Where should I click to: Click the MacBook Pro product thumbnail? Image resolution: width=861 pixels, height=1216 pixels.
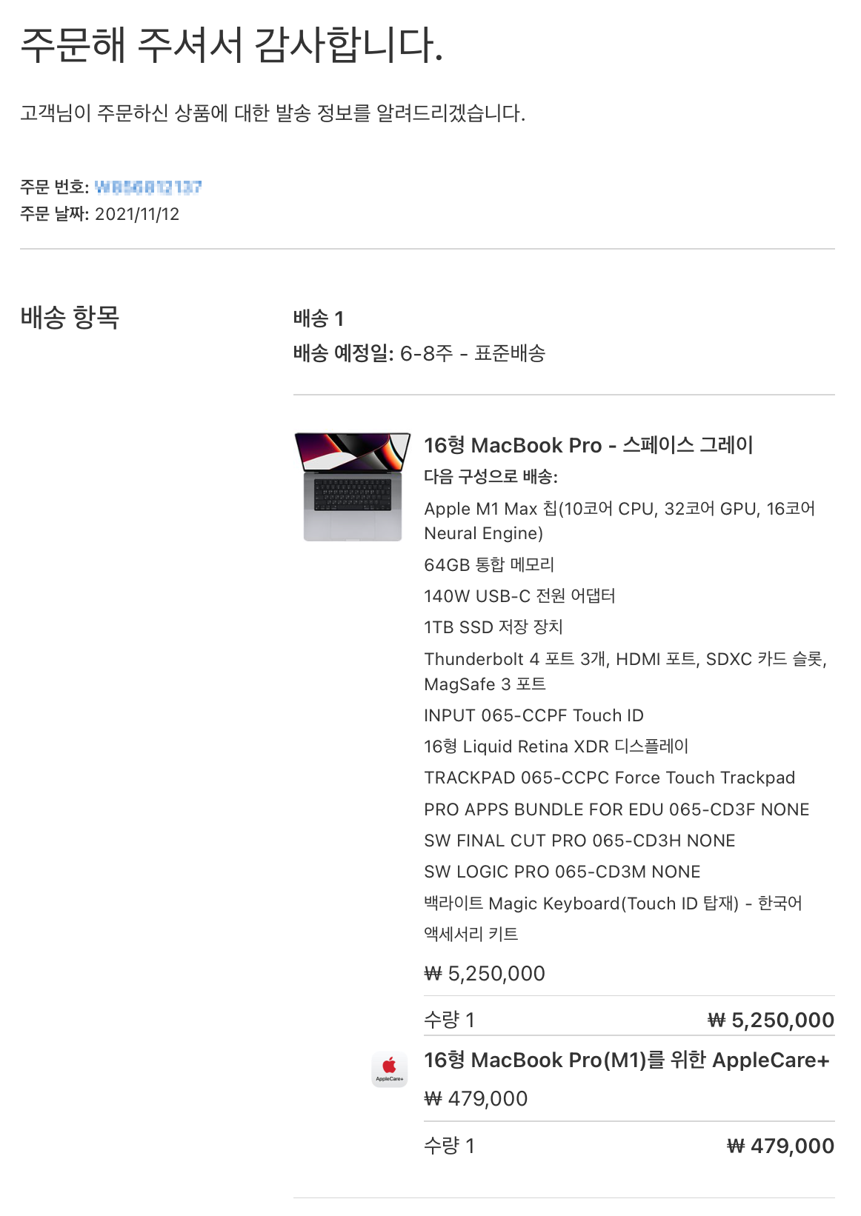point(352,487)
